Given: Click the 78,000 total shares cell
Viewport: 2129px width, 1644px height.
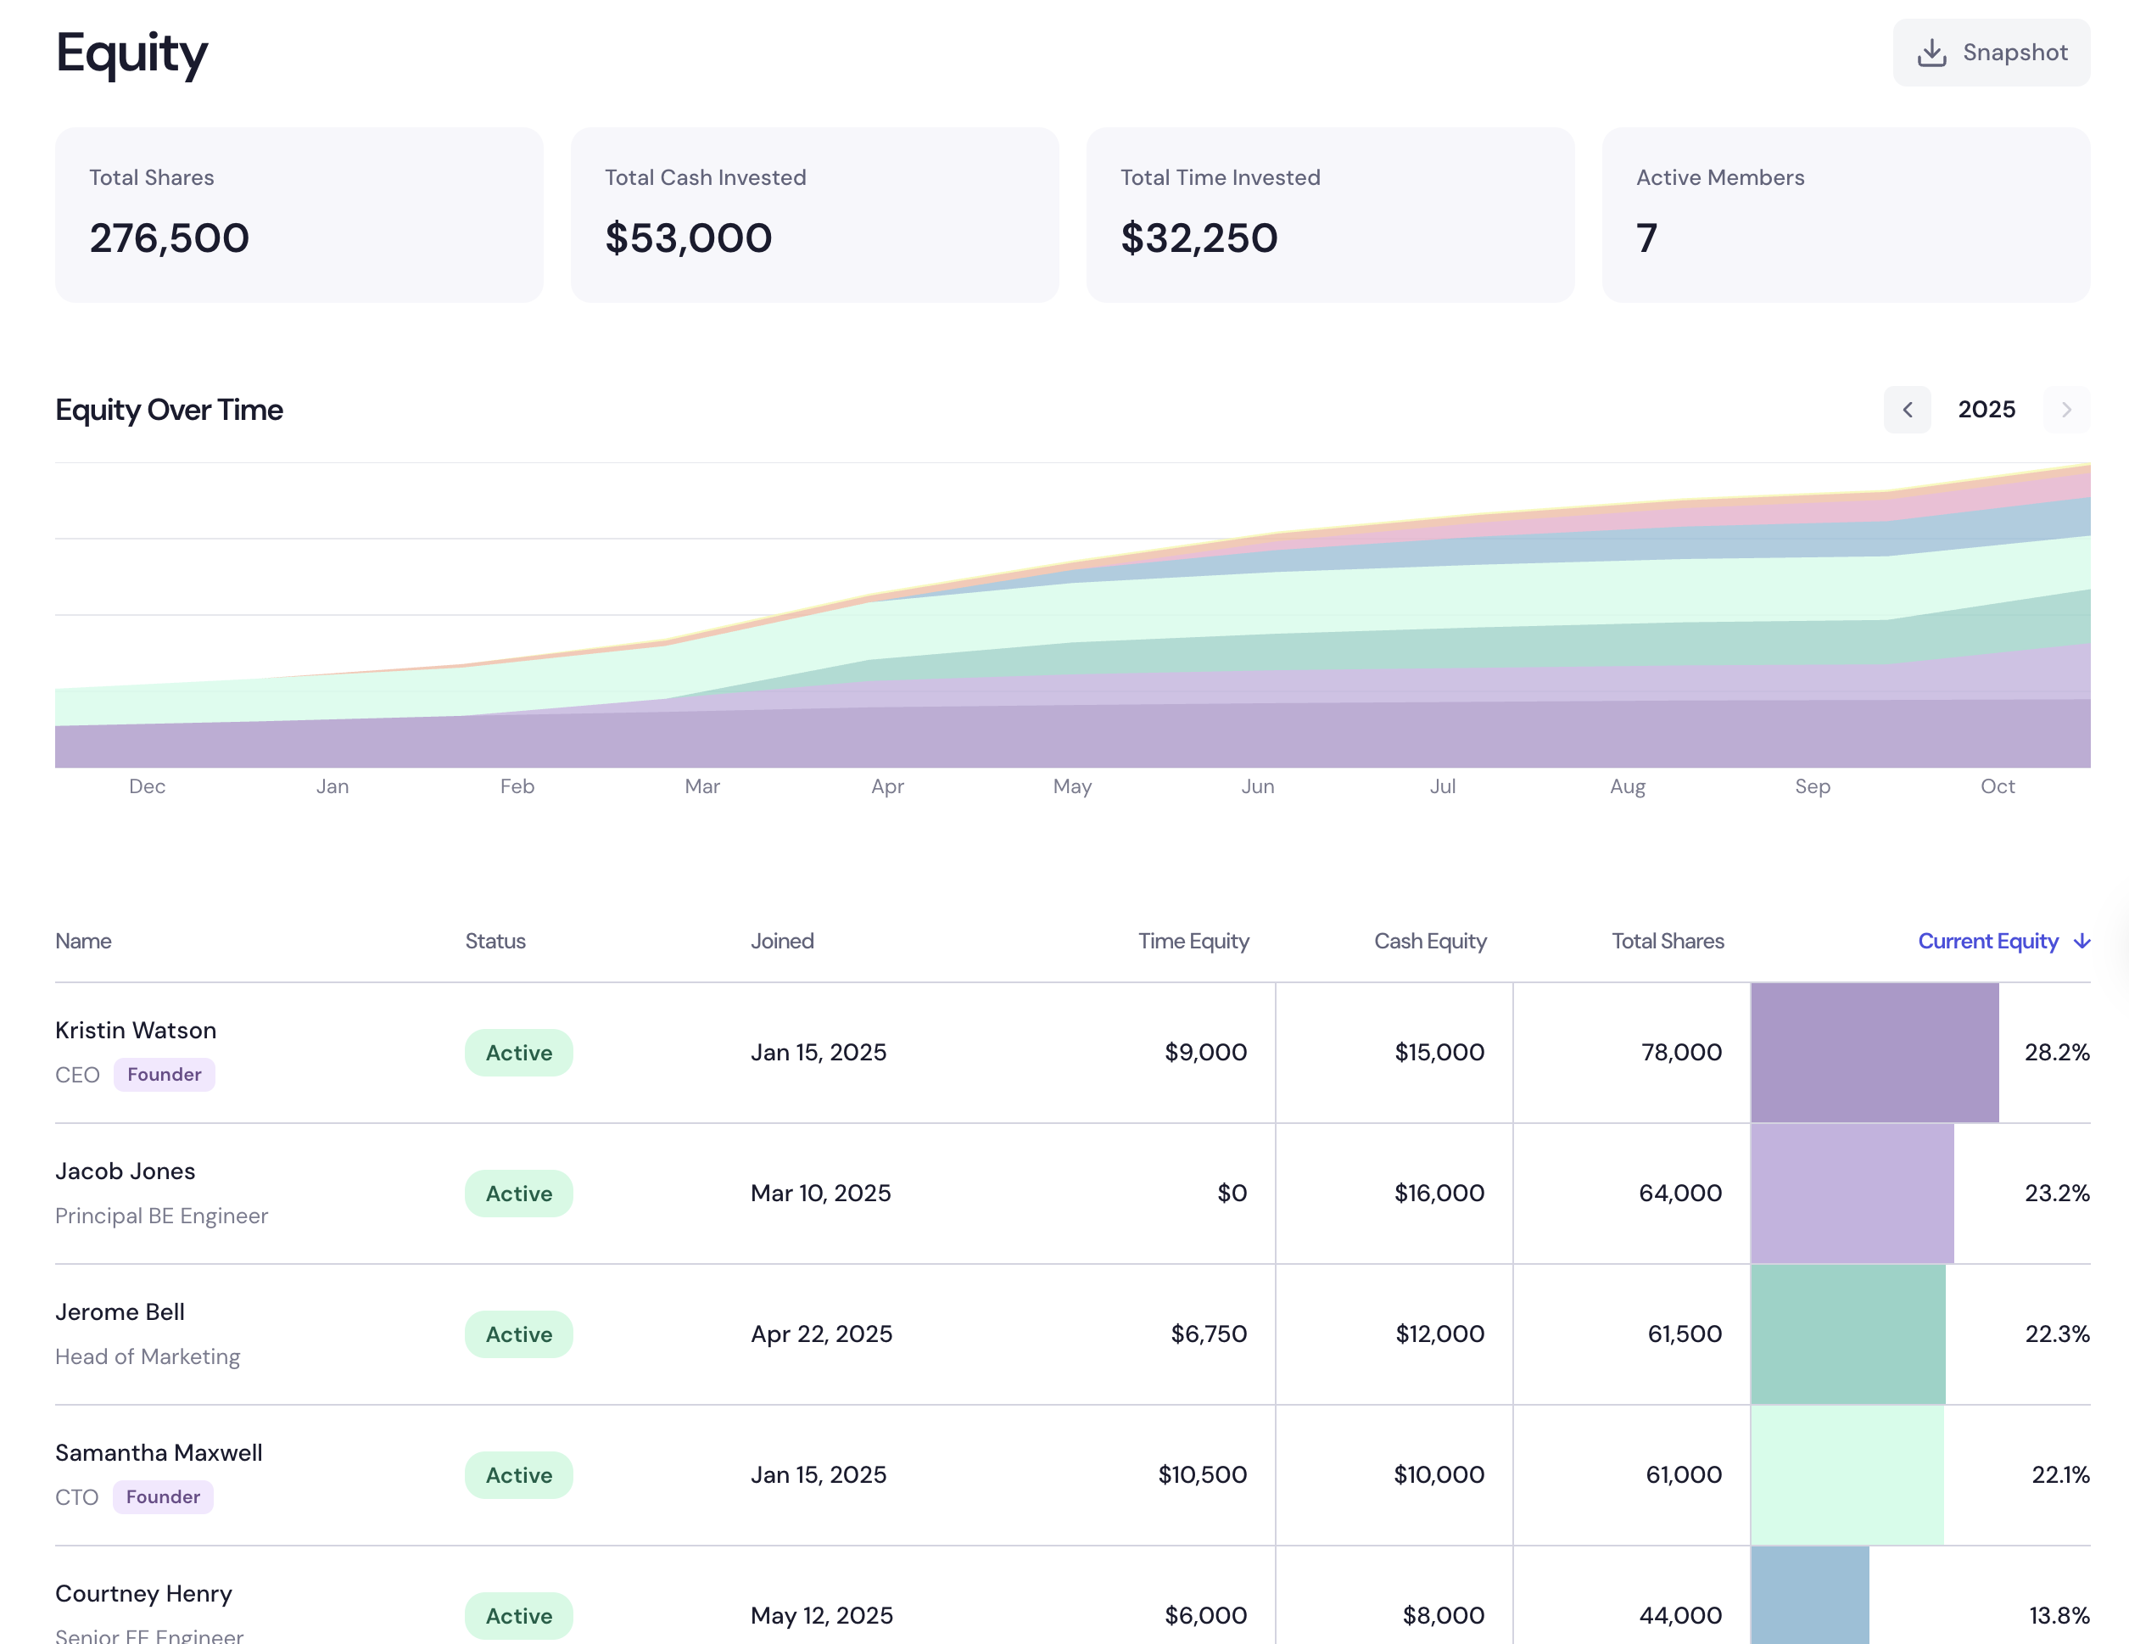Looking at the screenshot, I should pos(1681,1053).
